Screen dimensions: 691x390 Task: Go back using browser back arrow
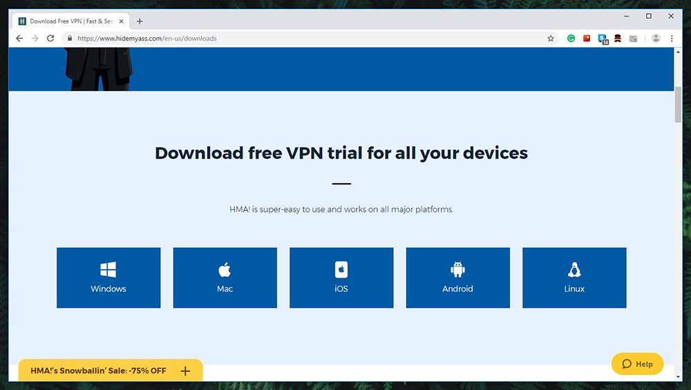point(19,38)
